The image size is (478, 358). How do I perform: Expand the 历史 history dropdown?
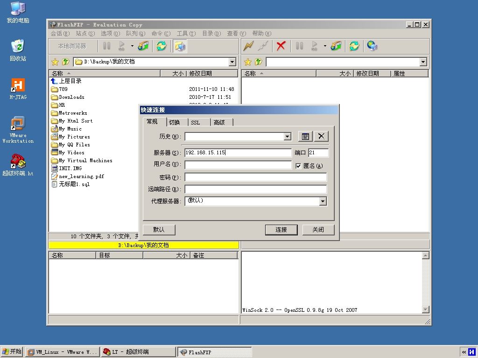pos(288,137)
